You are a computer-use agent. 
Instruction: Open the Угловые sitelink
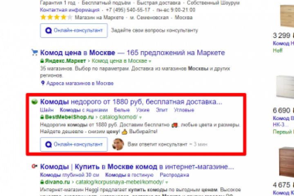click(184, 110)
